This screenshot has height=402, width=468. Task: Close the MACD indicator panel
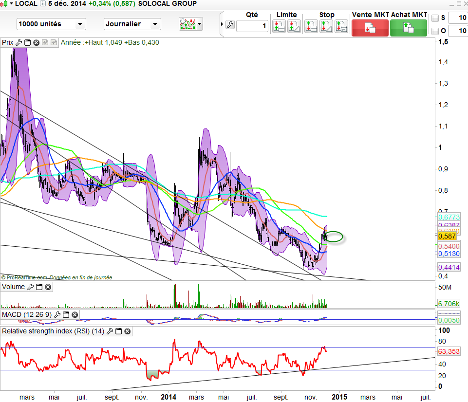tap(75, 314)
